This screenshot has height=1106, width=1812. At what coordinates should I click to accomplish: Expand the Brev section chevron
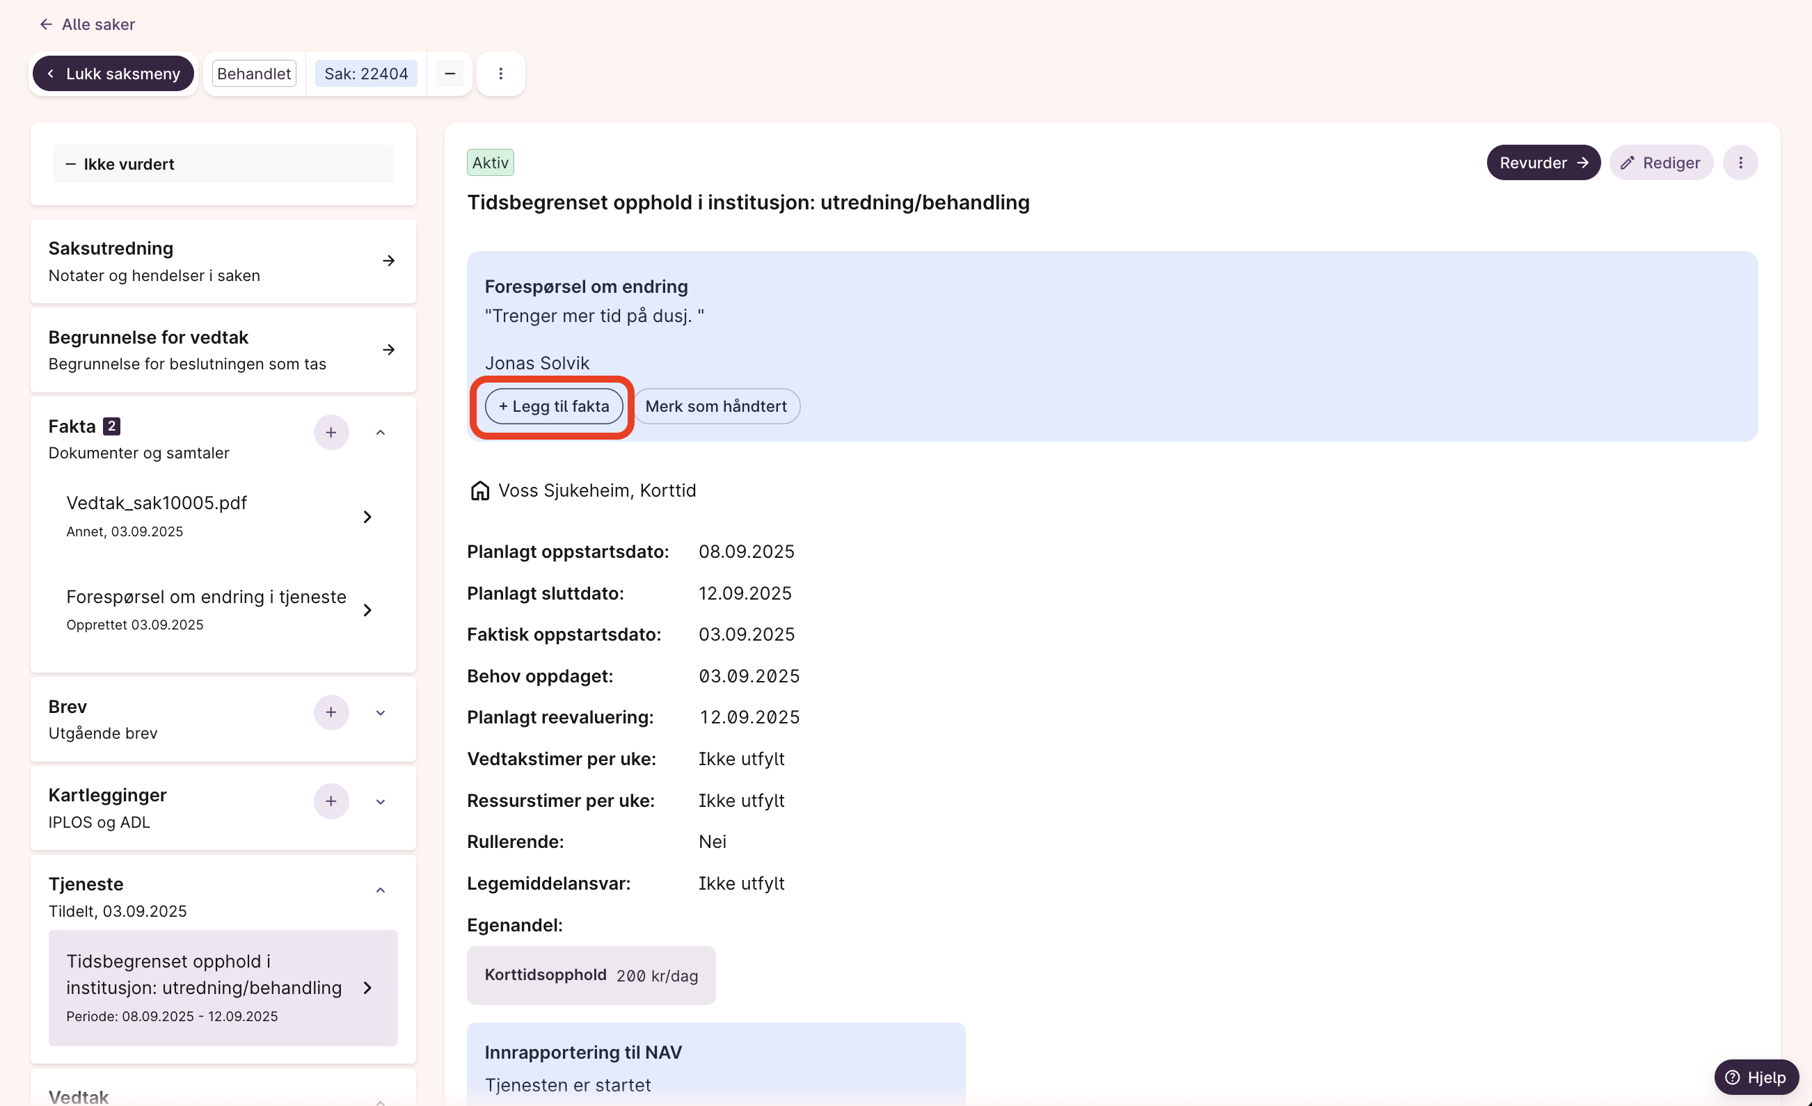[x=380, y=713]
